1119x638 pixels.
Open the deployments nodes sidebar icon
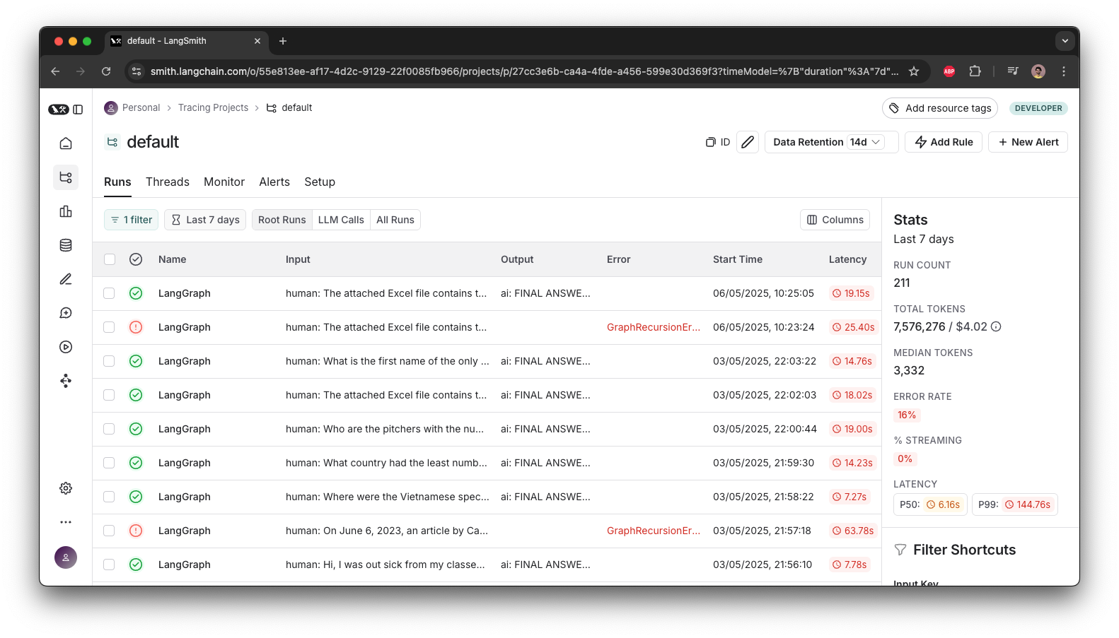pos(66,381)
